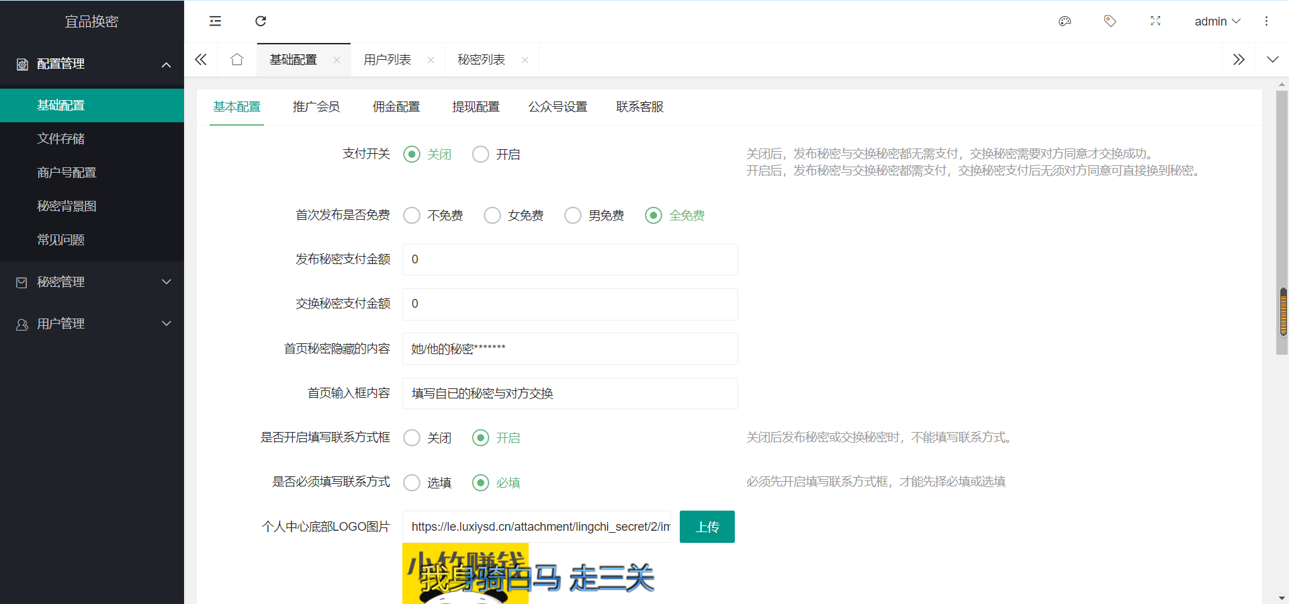The height and width of the screenshot is (604, 1289).
Task: Click the tag icon in the header
Action: (x=1110, y=21)
